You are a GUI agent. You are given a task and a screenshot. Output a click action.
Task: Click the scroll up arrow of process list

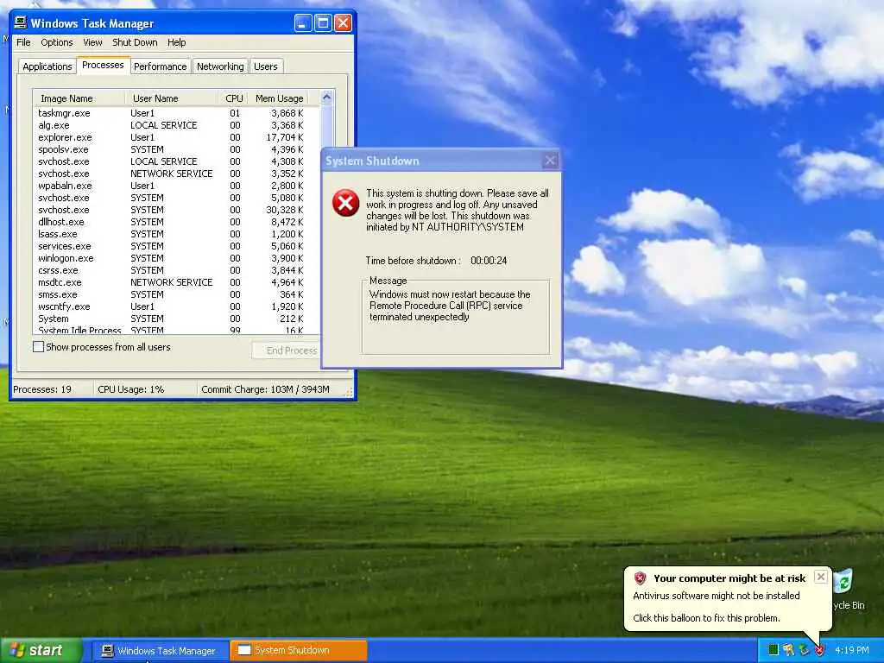click(x=326, y=98)
